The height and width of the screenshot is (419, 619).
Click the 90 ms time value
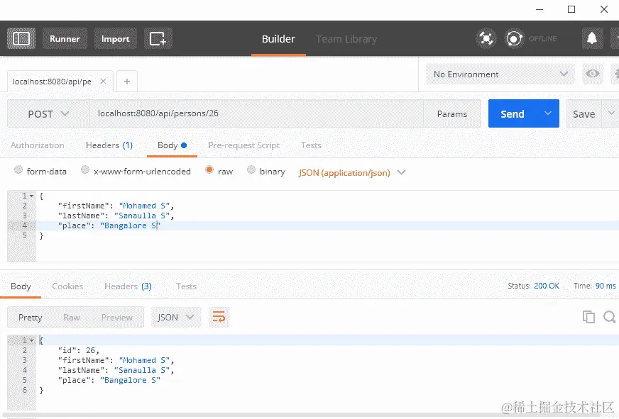coord(606,286)
